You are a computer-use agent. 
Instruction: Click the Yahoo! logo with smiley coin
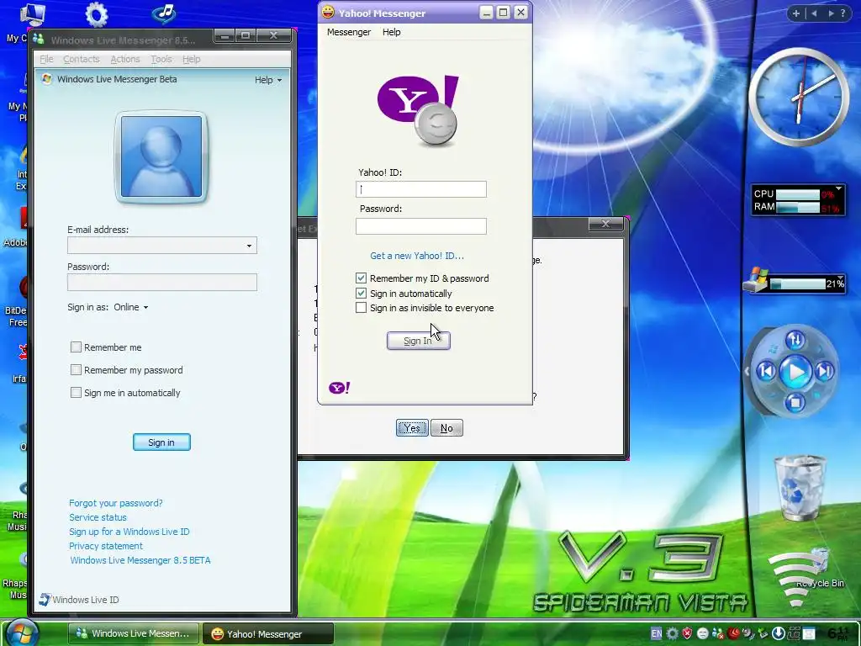pos(418,111)
